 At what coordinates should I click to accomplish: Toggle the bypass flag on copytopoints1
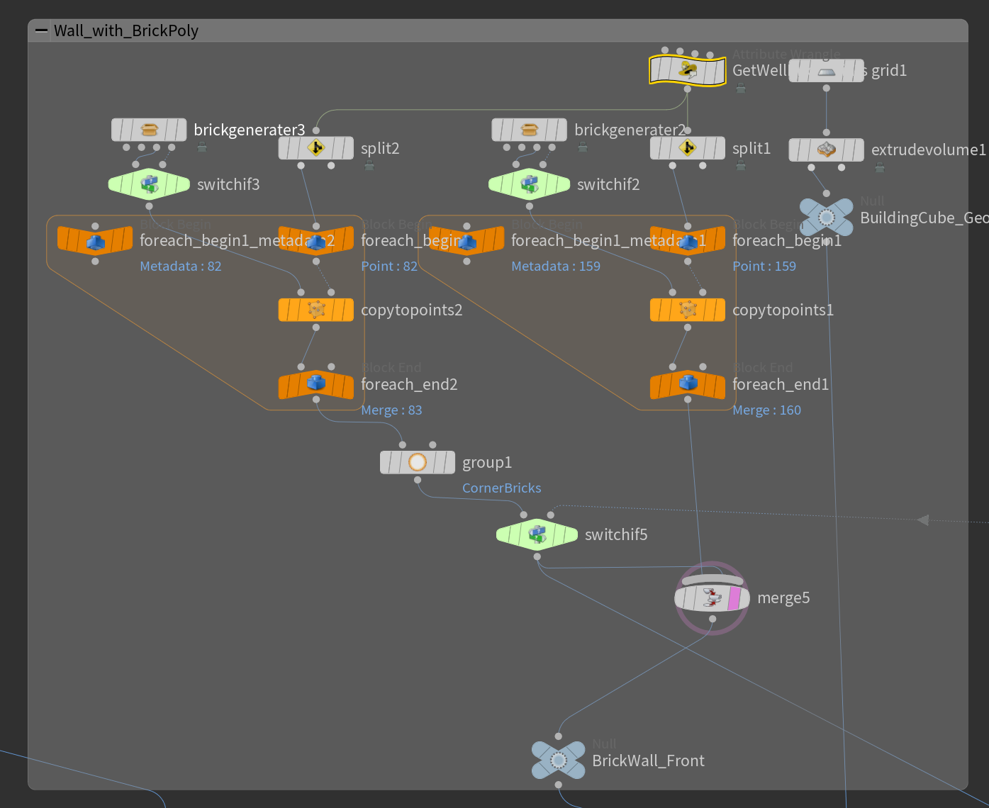(656, 310)
